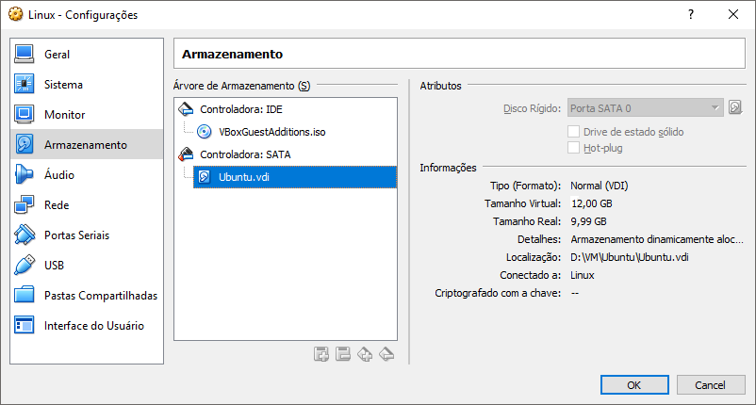Select the Ubuntu.vdi disk entry
Screen dimensions: 756x405
point(295,177)
